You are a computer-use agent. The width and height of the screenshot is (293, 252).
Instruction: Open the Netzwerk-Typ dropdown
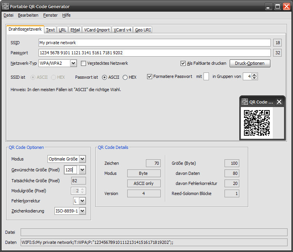[74, 63]
